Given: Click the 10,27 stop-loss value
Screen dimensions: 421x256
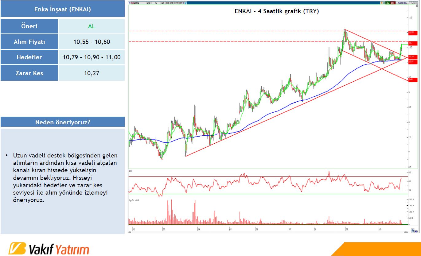Looking at the screenshot, I should [92, 73].
